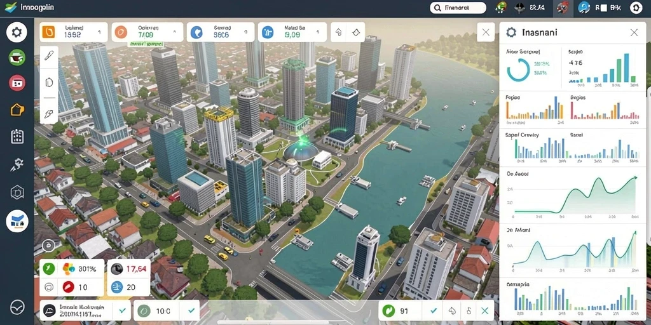
Task: Click the outlined circle icon left of 10
Action: [x=49, y=287]
